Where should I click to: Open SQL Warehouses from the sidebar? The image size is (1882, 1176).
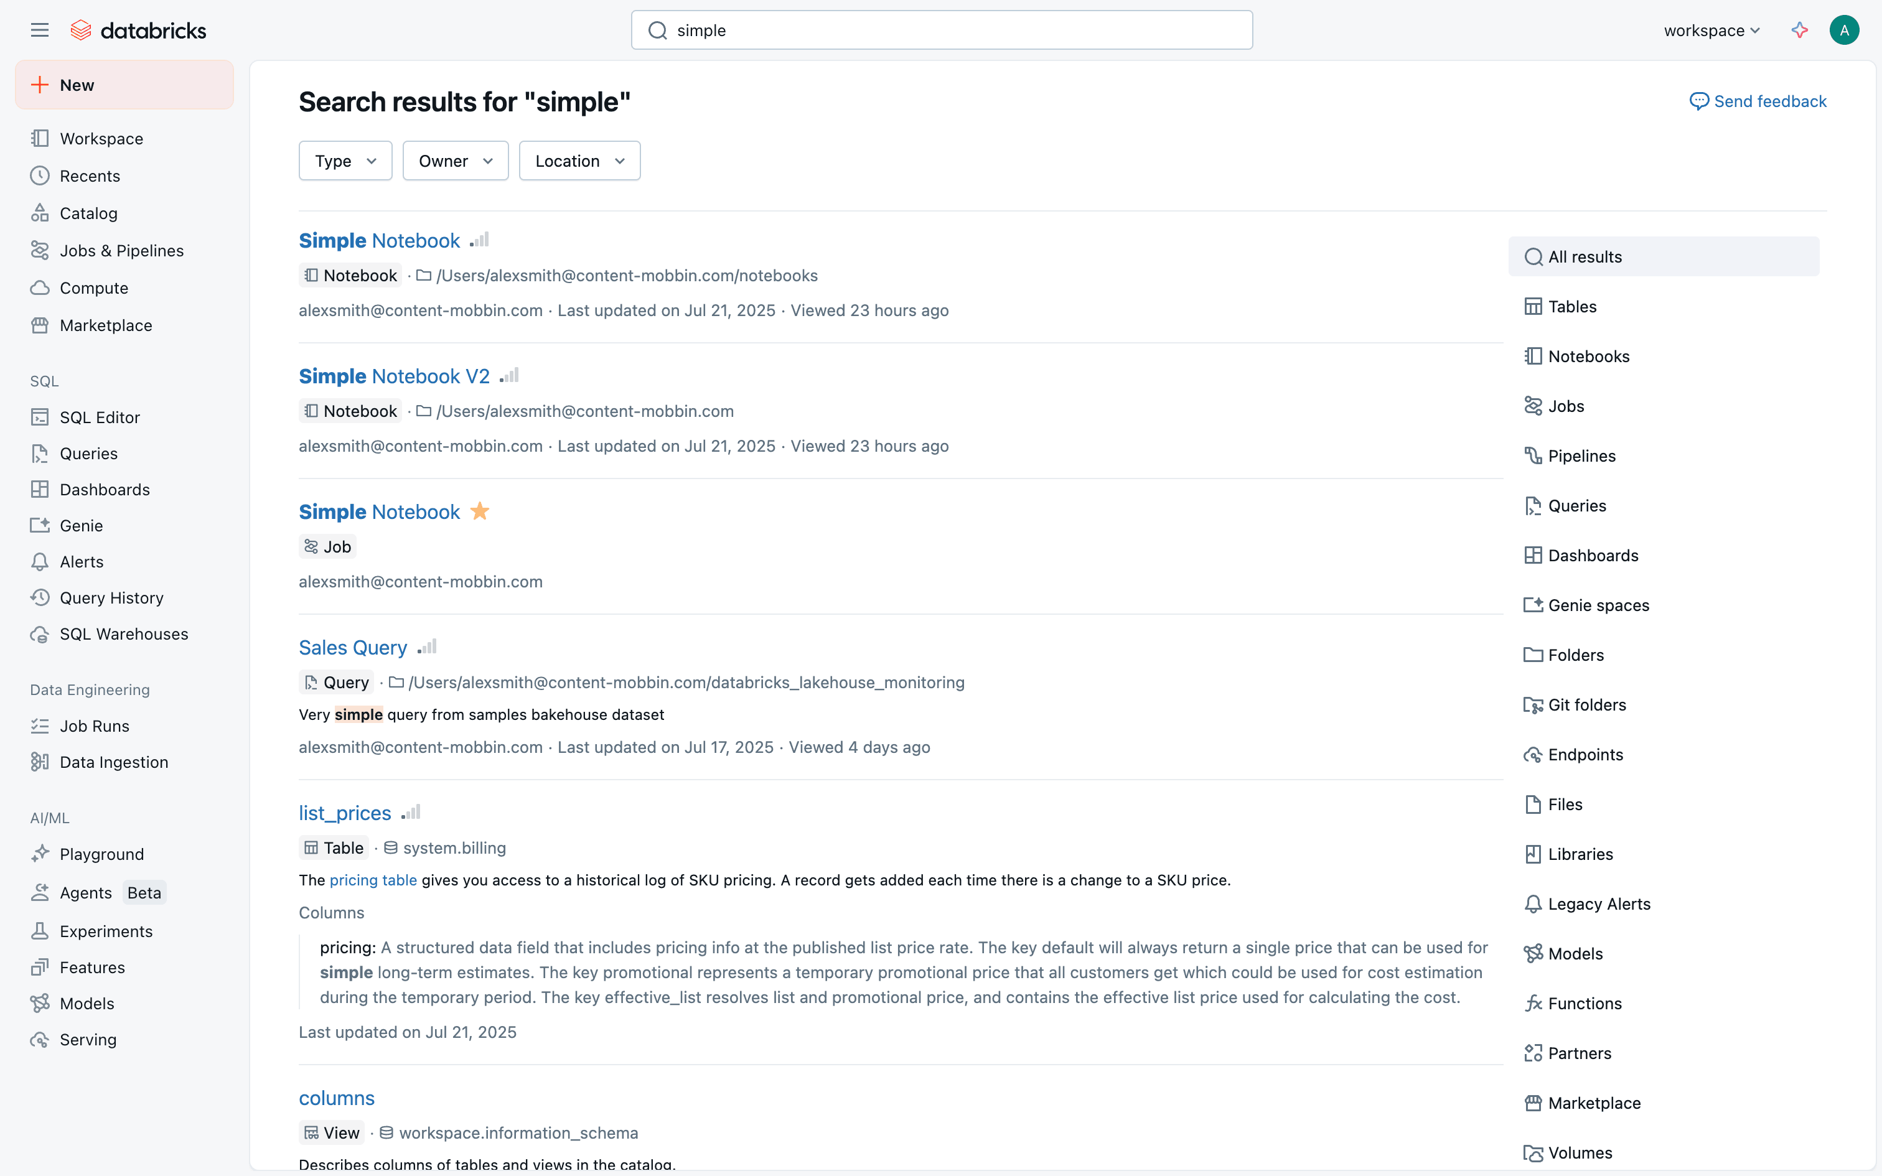[x=124, y=634]
